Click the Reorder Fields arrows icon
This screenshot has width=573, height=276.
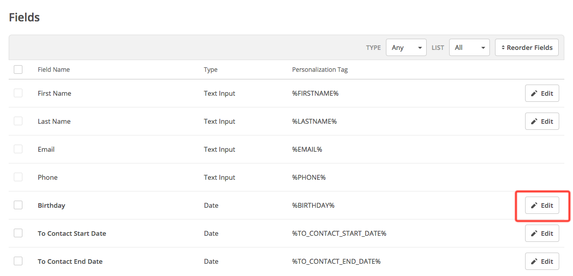coord(503,48)
